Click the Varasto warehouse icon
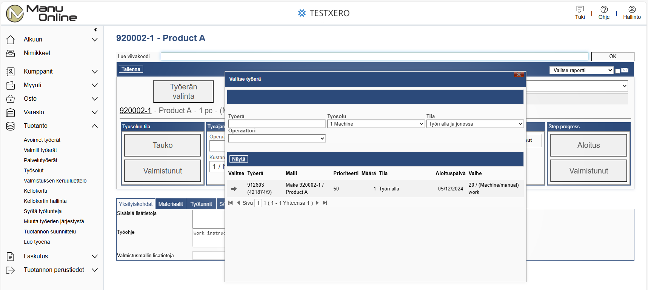Viewport: 648px width, 290px height. point(11,112)
